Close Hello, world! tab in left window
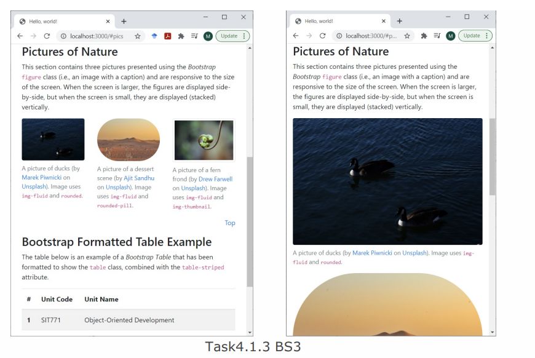The height and width of the screenshot is (358, 535). click(108, 22)
